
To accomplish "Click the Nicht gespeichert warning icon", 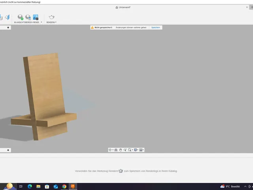I will coord(92,27).
